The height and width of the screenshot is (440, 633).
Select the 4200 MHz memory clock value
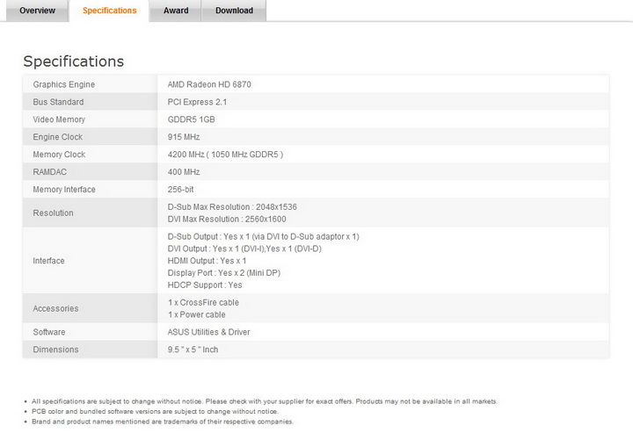pos(225,155)
